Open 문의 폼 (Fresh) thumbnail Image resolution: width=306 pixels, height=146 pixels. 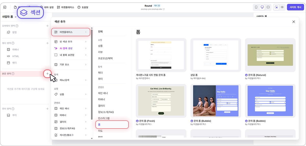[161, 101]
